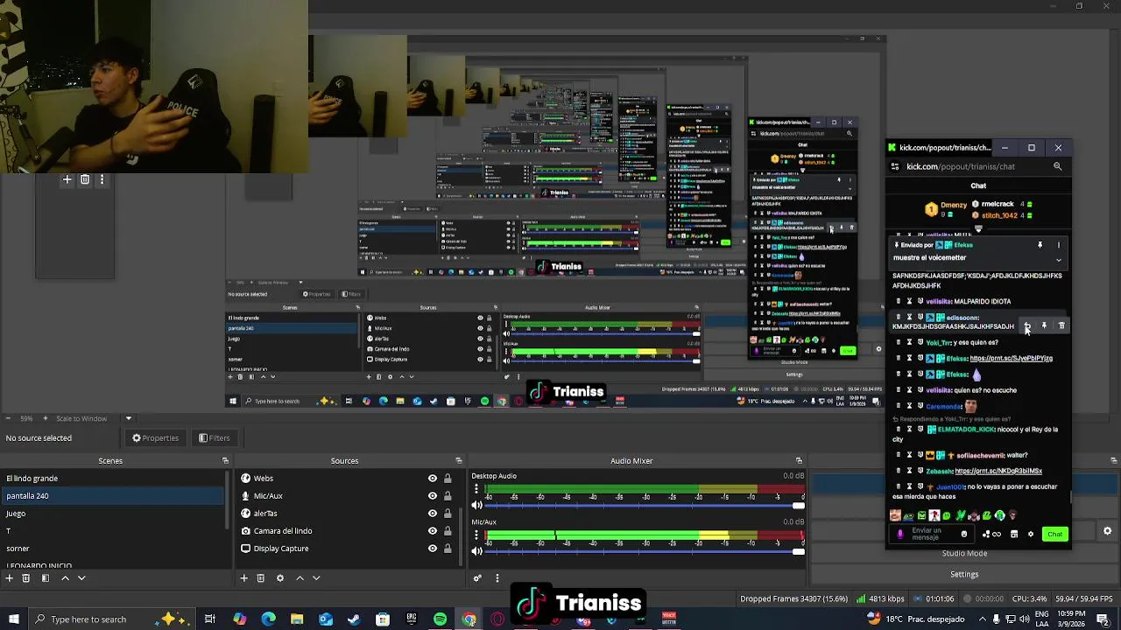
Task: Mute Mic/Aux speaker icon in mixer
Action: tap(477, 551)
